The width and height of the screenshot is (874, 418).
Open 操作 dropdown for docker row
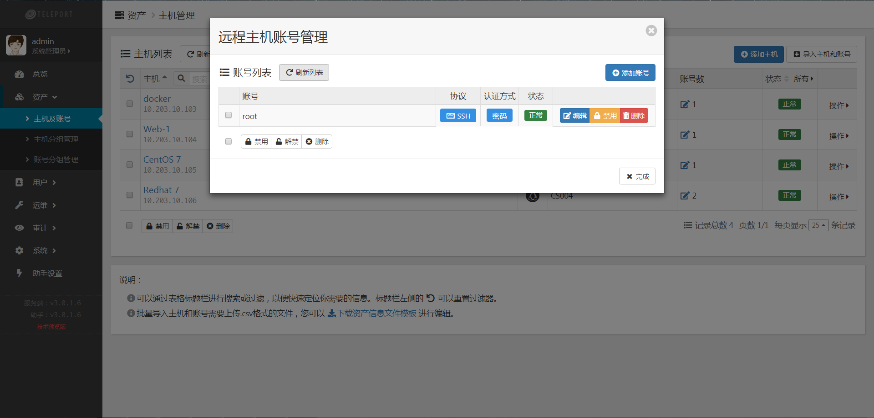pyautogui.click(x=839, y=105)
